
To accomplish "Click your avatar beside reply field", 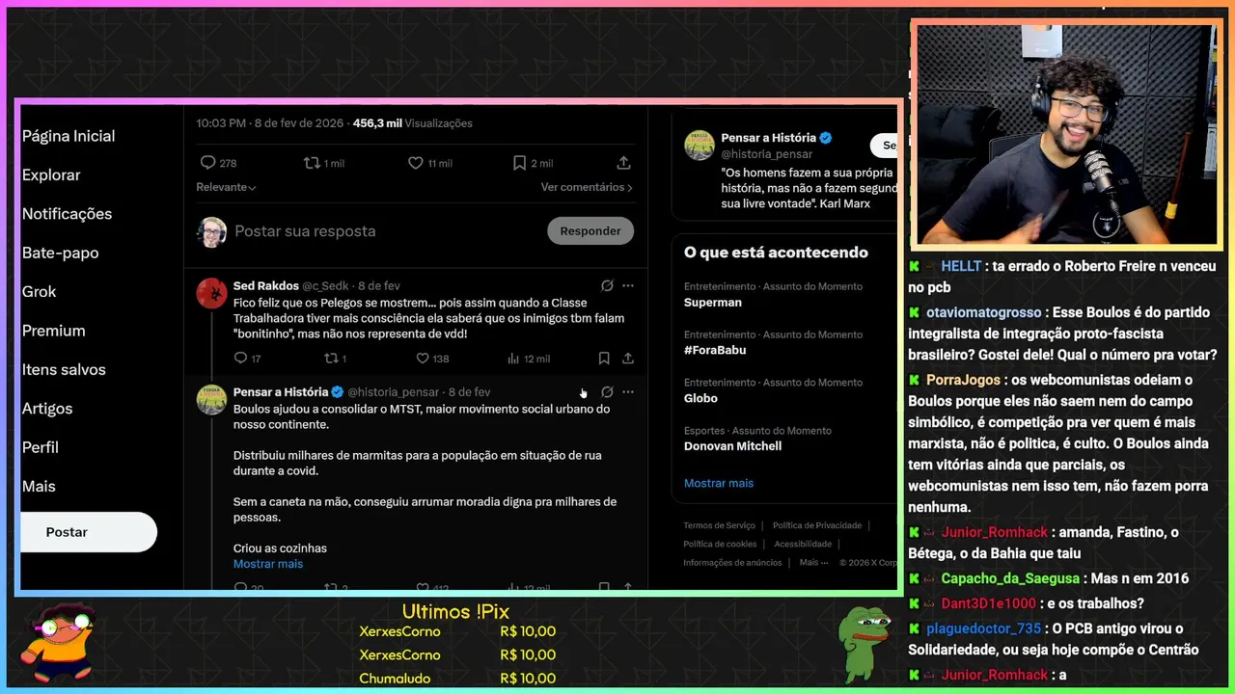I will tap(212, 231).
